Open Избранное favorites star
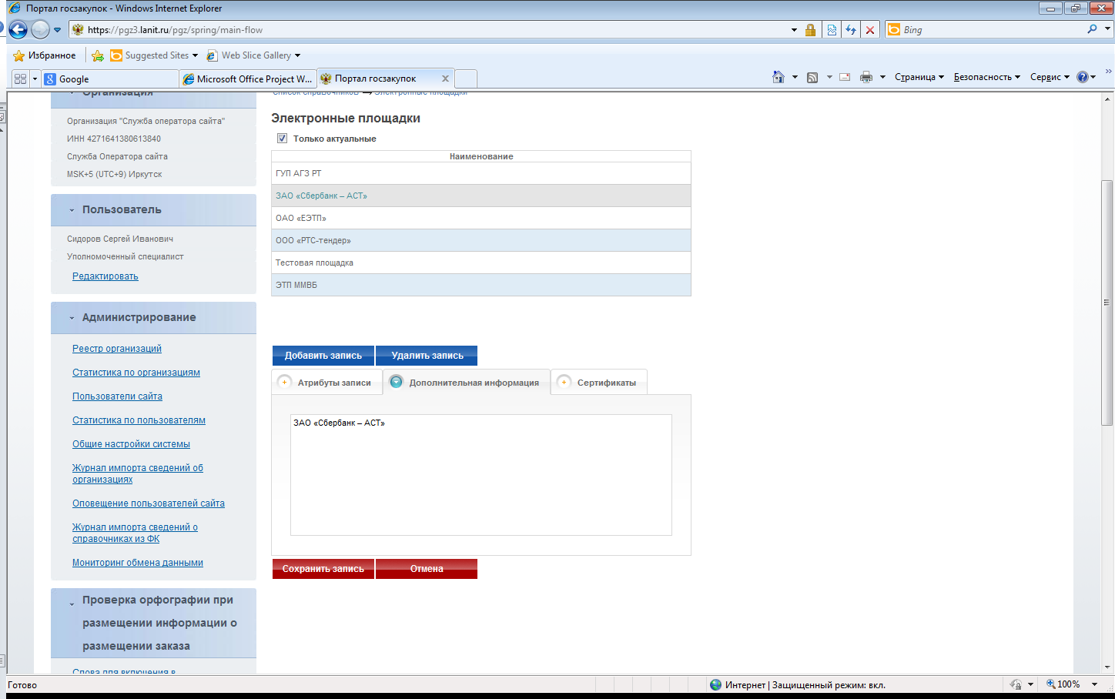Screen dimensions: 1115x699 click(x=45, y=55)
